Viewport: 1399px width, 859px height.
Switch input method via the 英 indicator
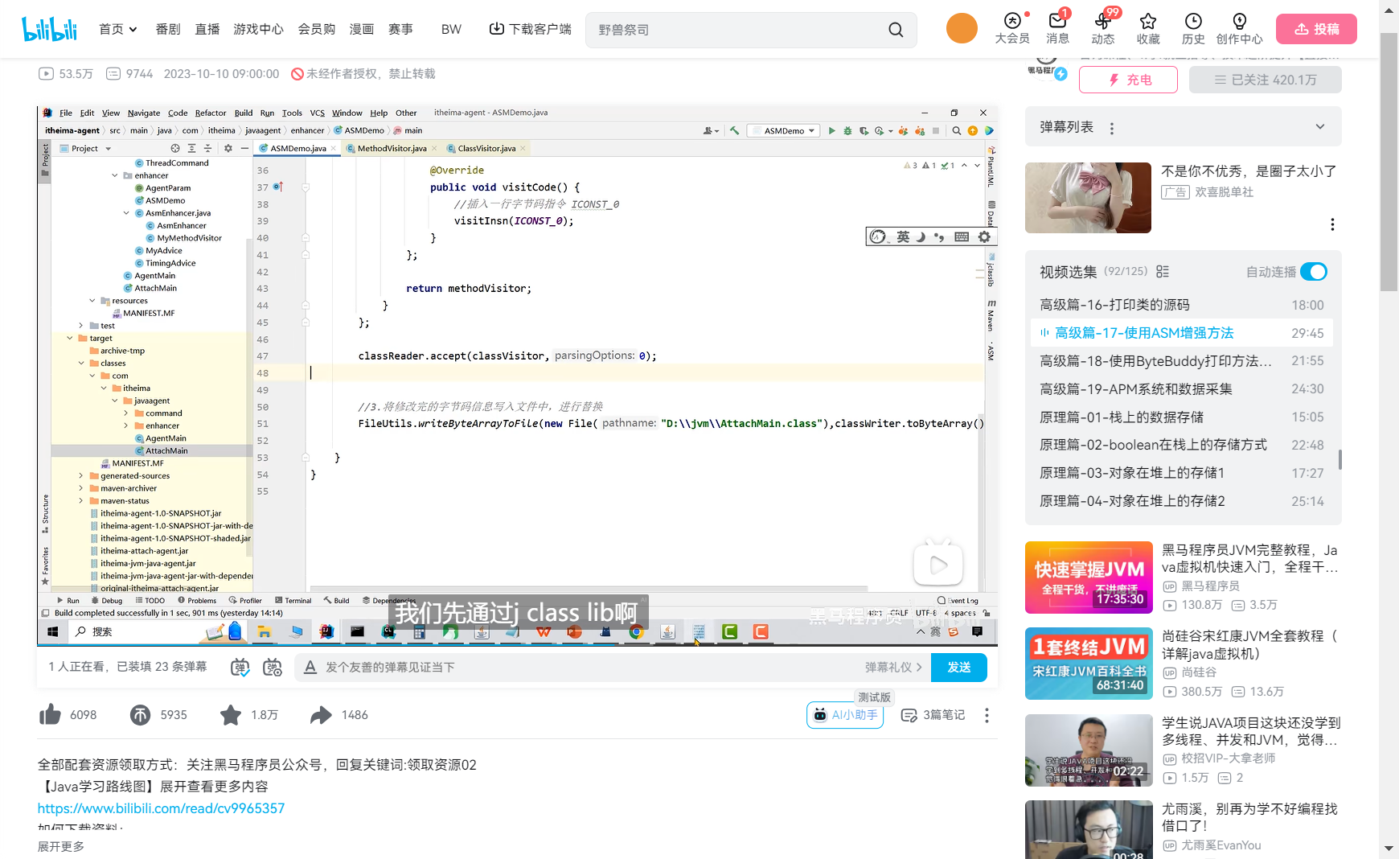[x=903, y=236]
